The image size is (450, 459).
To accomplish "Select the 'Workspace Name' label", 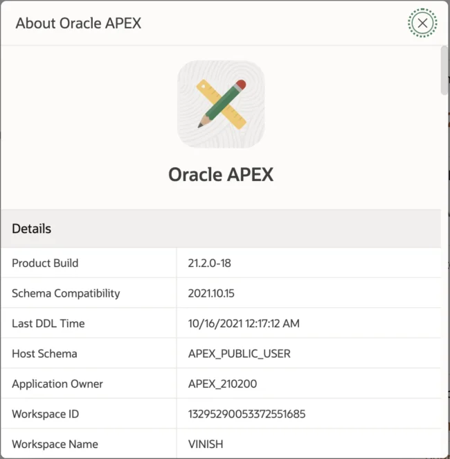I will [x=55, y=444].
